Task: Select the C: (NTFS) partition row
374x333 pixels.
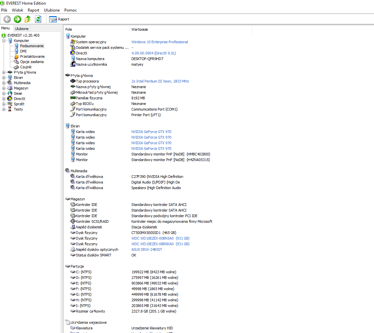Action: tap(83, 272)
